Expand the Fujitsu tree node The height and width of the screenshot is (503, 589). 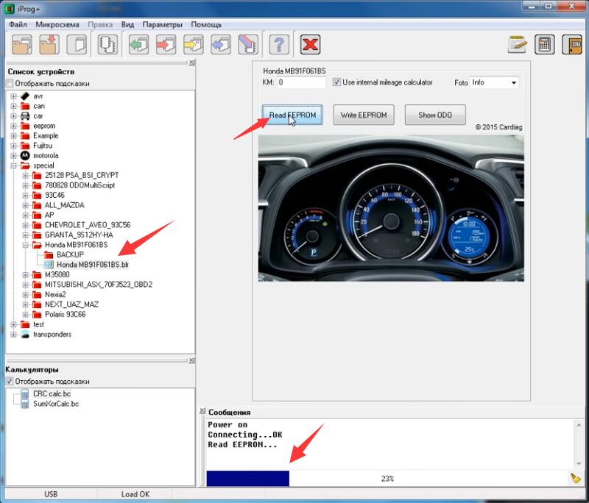[13, 146]
